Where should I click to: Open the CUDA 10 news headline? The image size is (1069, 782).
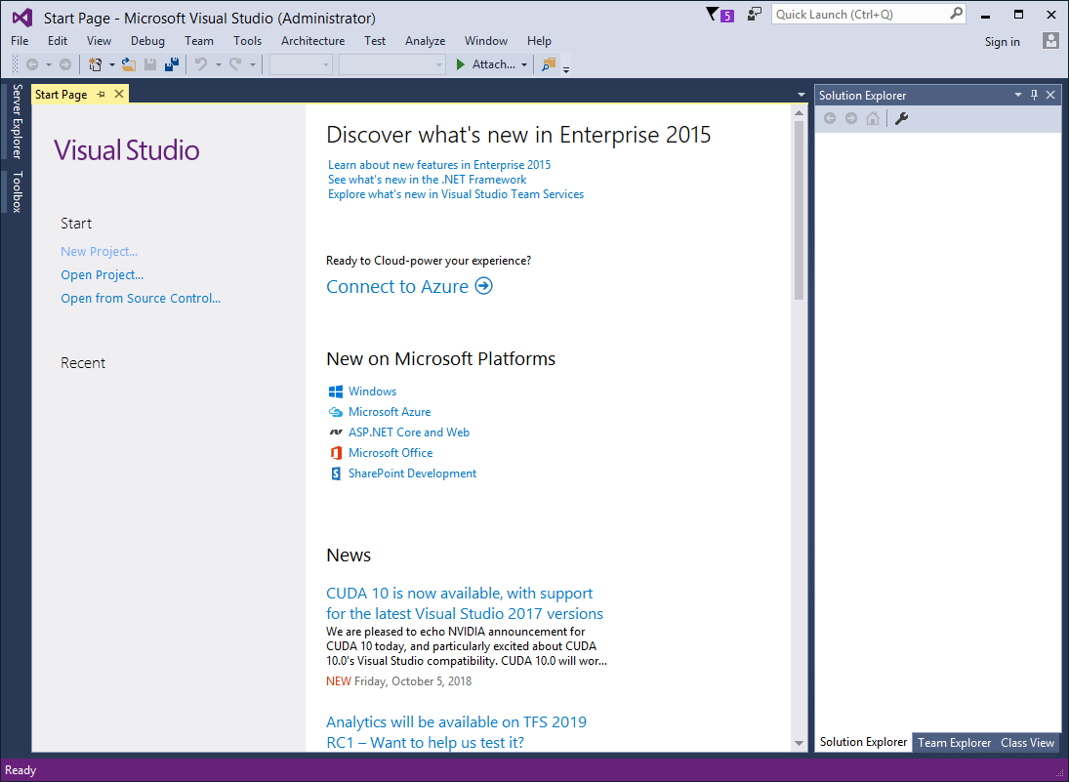point(465,603)
